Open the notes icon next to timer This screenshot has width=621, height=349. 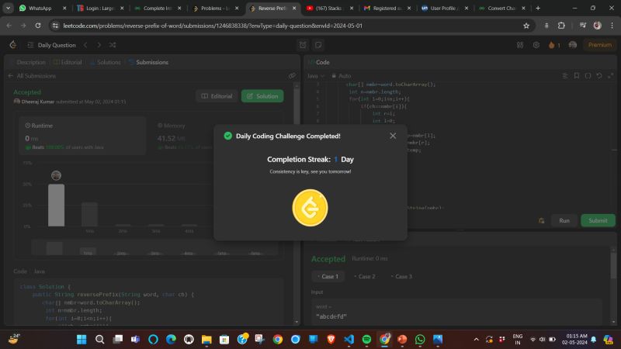(318, 45)
